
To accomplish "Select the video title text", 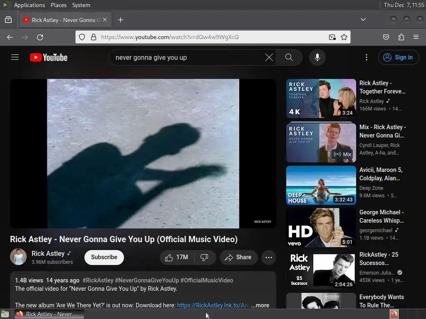I will point(124,239).
